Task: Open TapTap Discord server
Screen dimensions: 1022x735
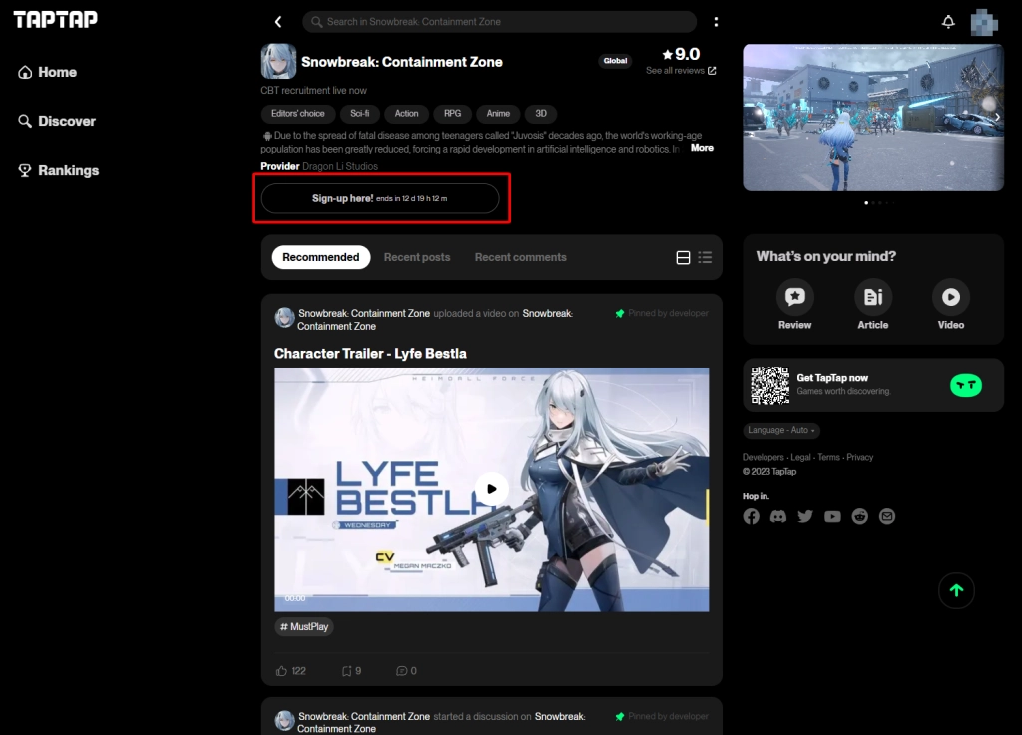Action: (778, 516)
